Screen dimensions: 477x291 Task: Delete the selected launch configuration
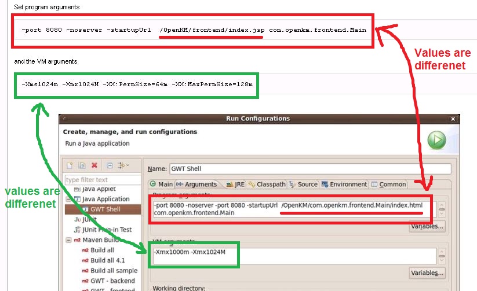(x=94, y=165)
